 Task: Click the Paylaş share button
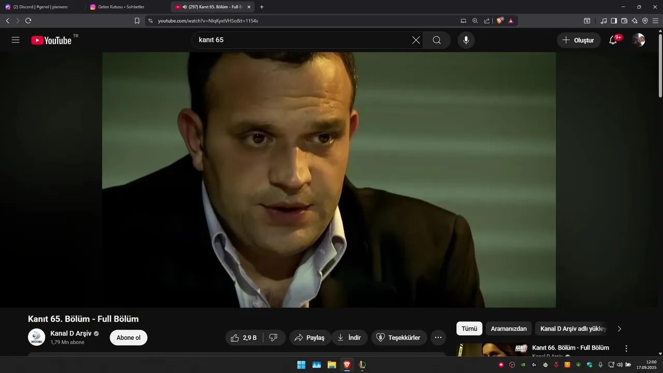(x=310, y=337)
